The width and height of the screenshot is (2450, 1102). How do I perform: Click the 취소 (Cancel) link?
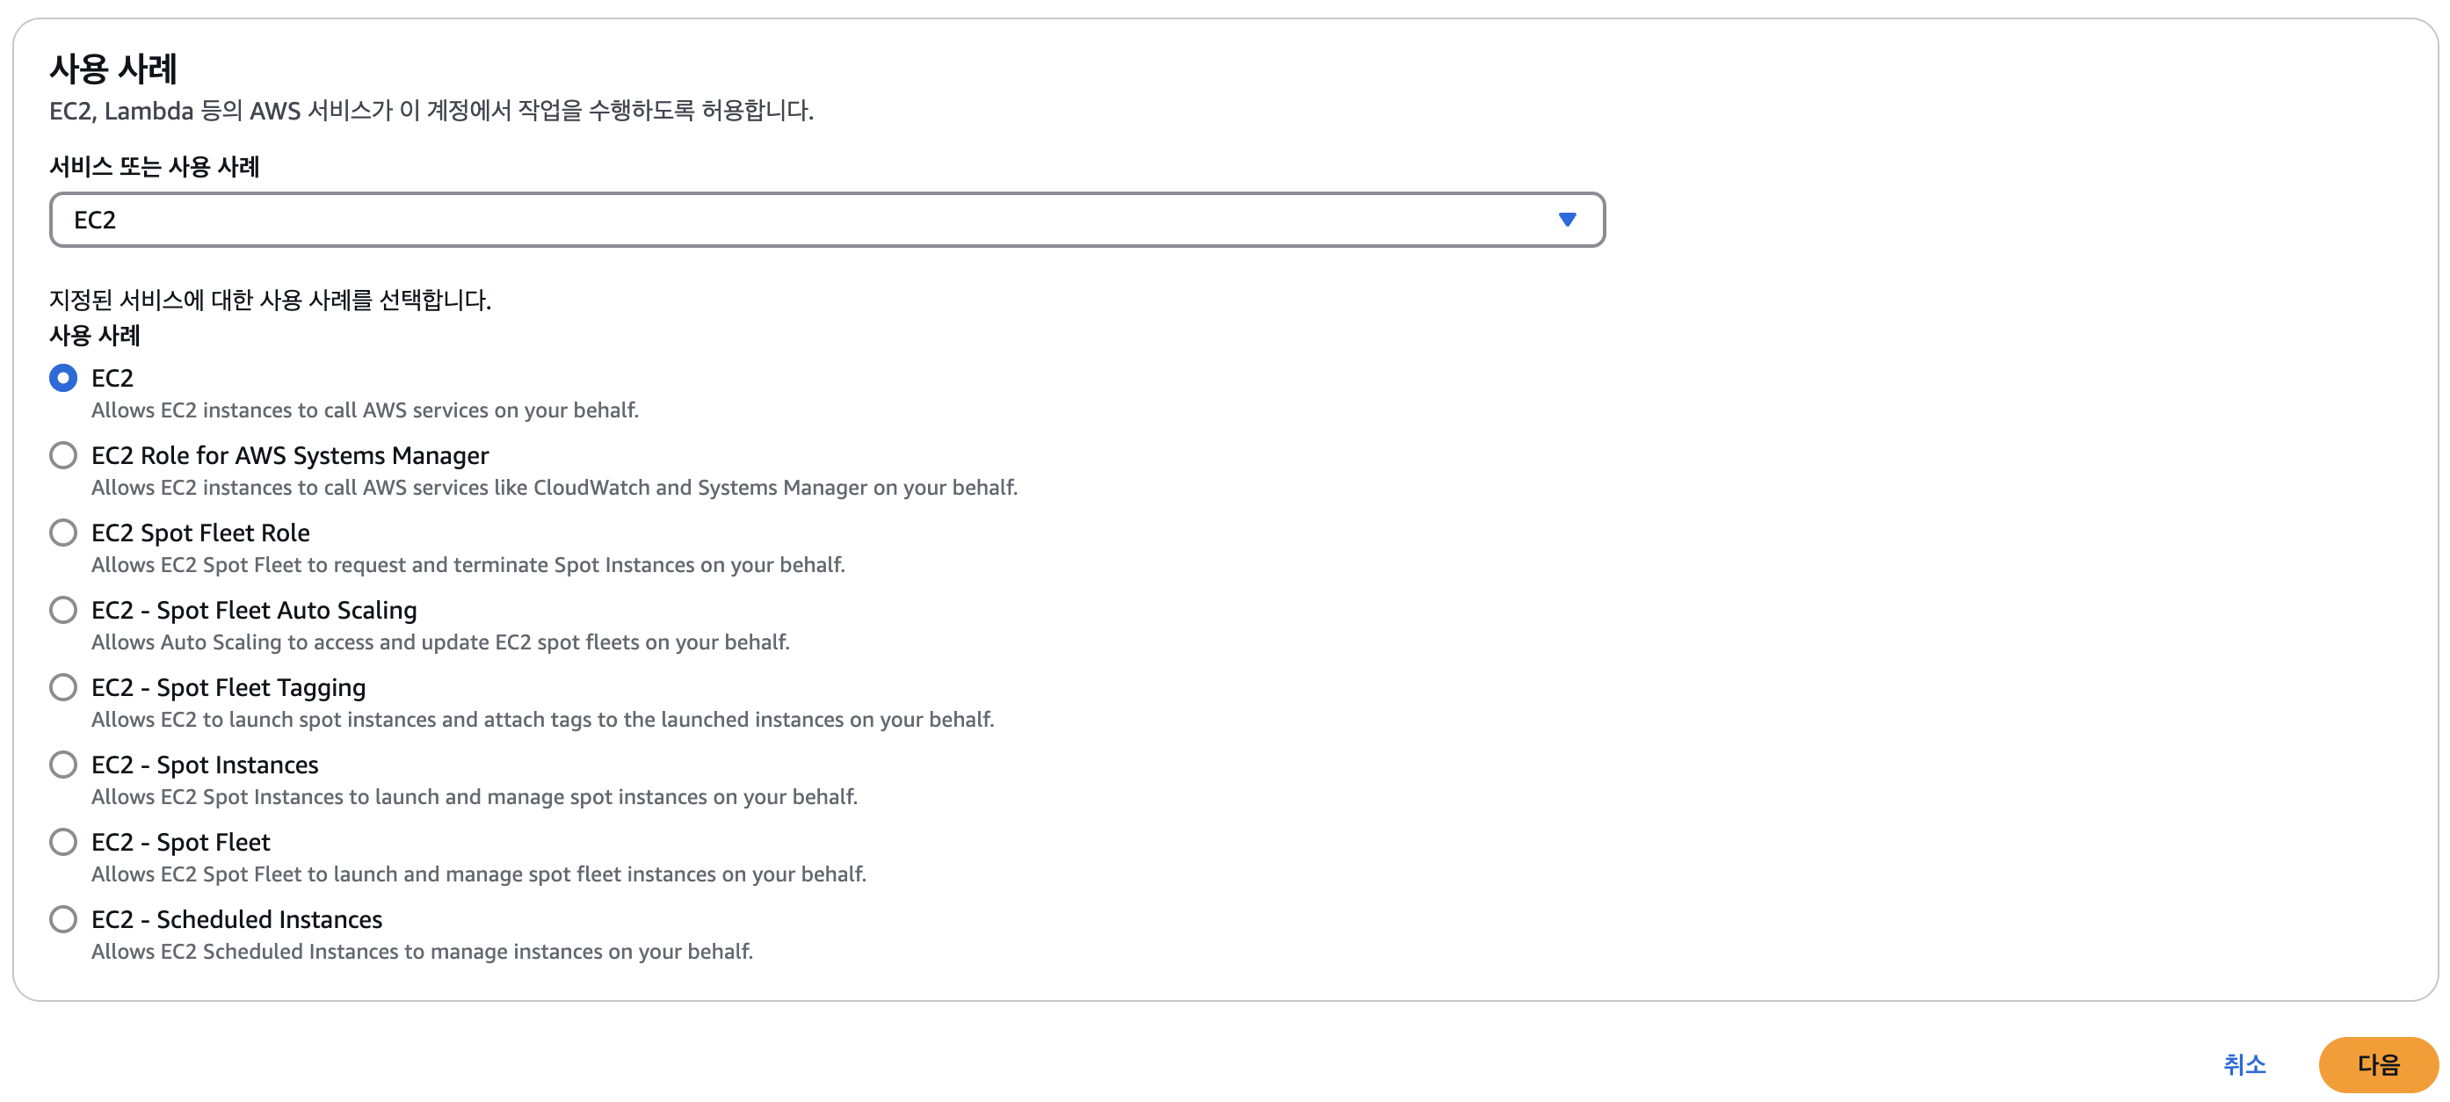pos(2243,1064)
